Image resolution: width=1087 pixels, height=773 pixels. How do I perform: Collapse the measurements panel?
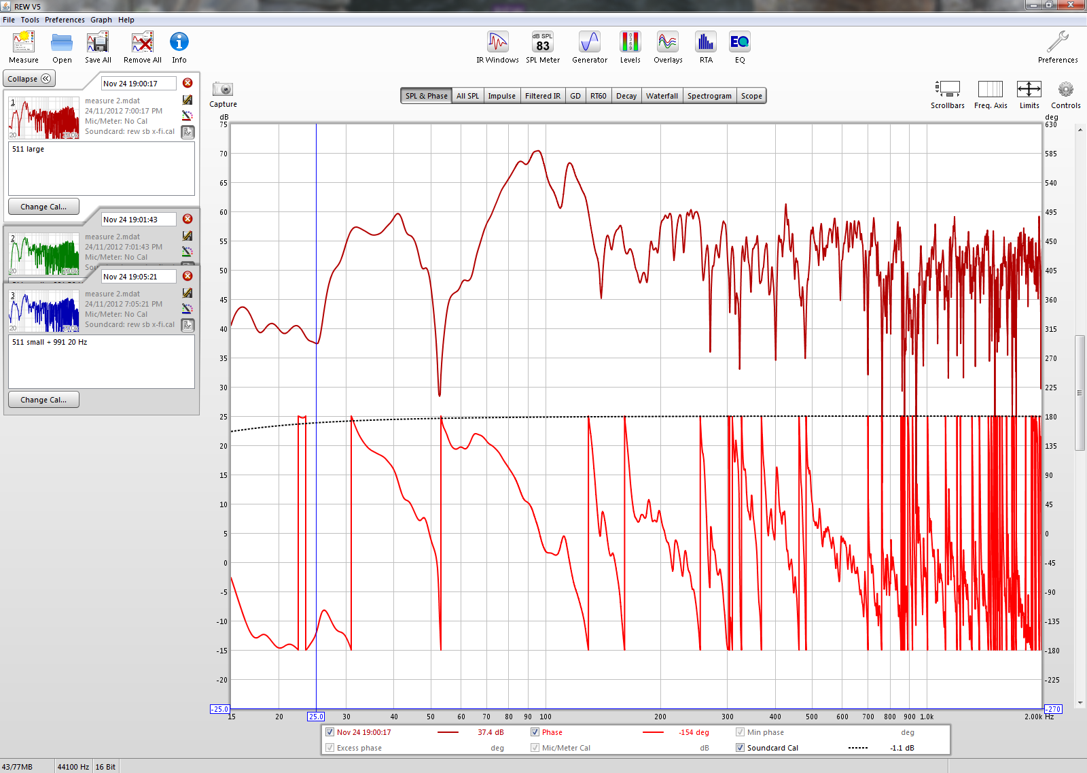coord(29,79)
